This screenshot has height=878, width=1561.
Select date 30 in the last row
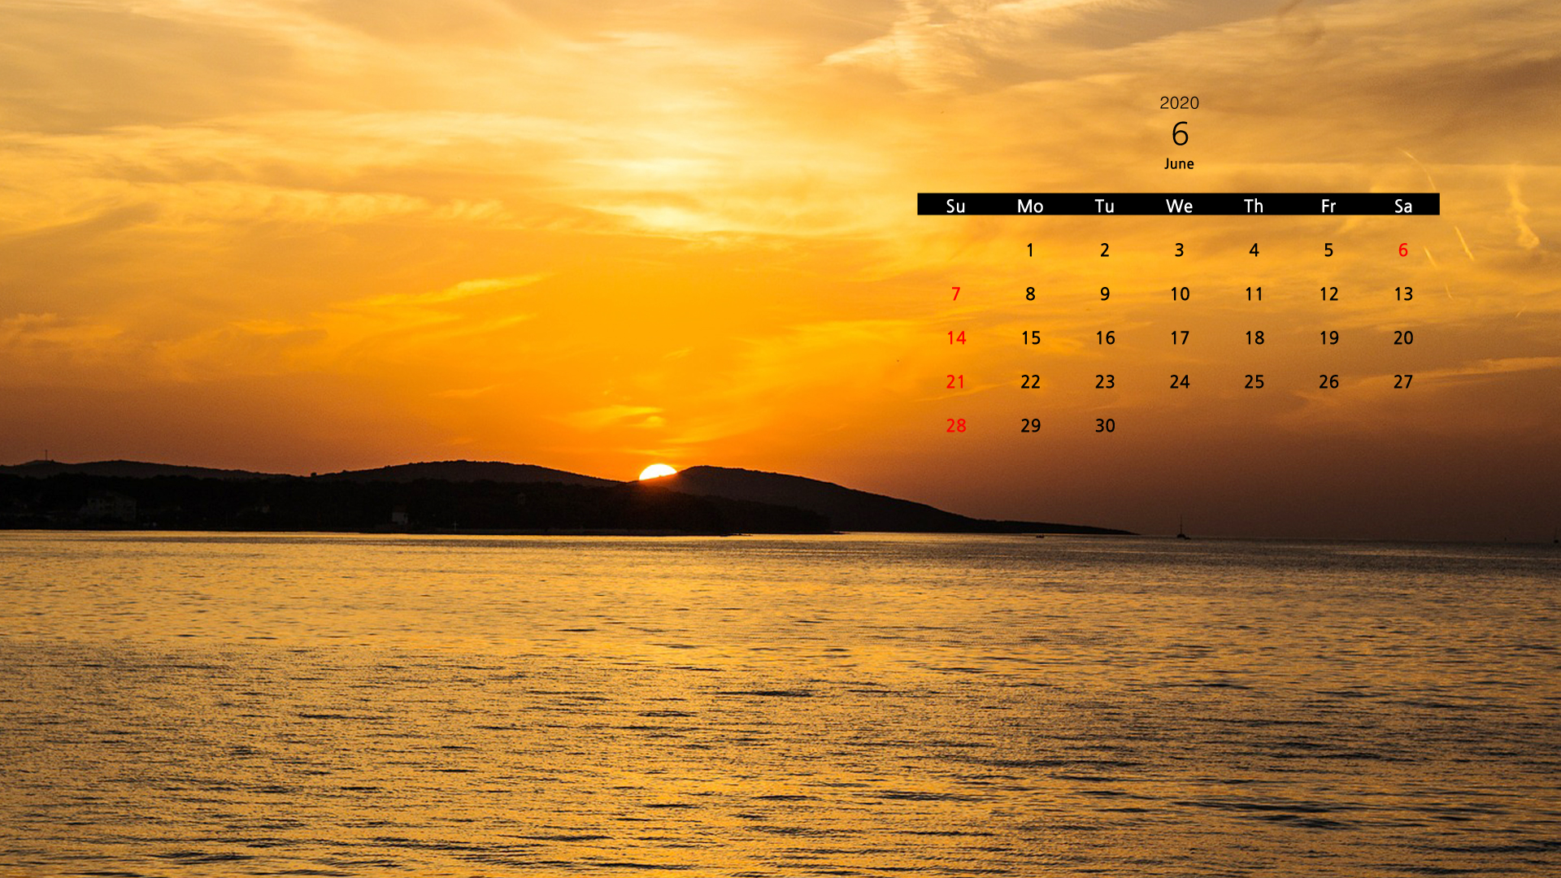tap(1104, 426)
